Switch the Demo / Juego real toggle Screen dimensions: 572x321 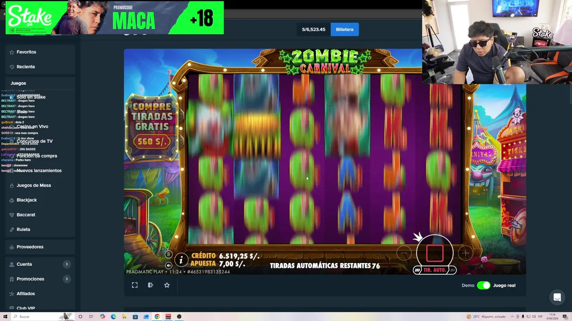pos(484,285)
